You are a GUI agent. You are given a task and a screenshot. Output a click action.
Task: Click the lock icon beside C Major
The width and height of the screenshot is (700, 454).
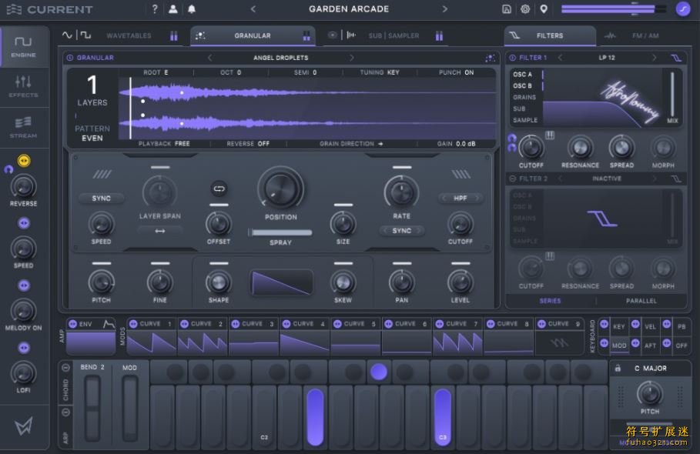click(618, 369)
